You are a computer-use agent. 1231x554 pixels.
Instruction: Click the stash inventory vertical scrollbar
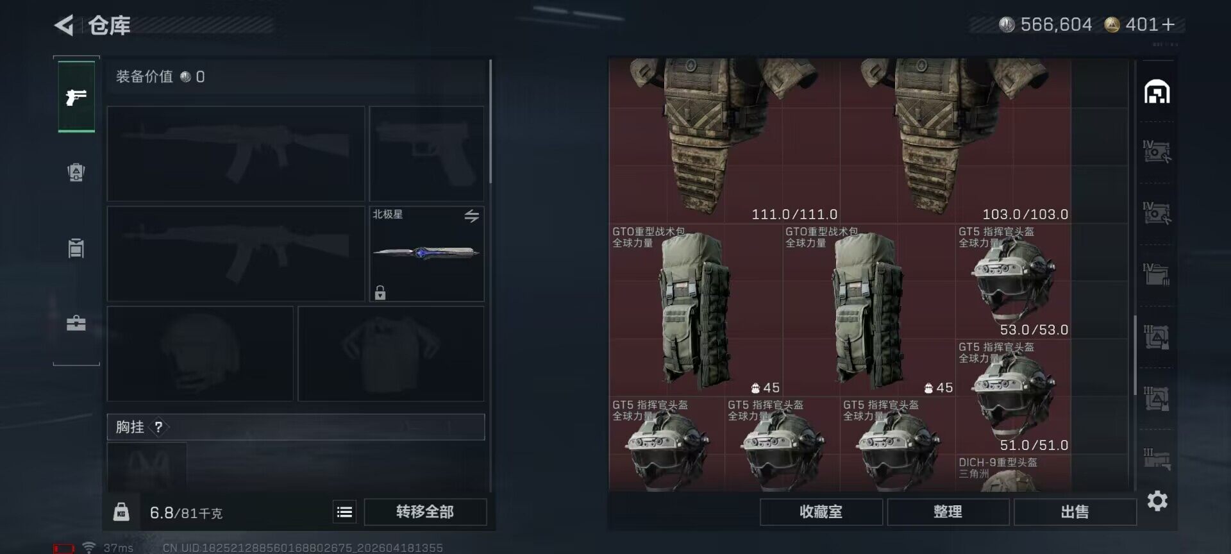point(1135,351)
